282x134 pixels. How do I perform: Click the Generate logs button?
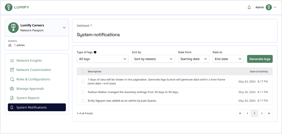click(260, 59)
